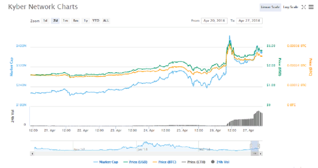The height and width of the screenshot is (168, 318).
Task: Click the $400M market cap axis label
Action: [21, 46]
